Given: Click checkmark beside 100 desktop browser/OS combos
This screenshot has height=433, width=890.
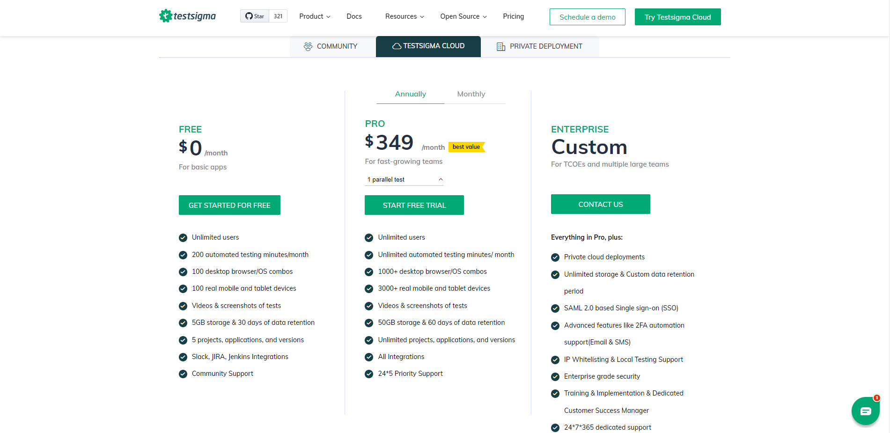Looking at the screenshot, I should (x=183, y=272).
